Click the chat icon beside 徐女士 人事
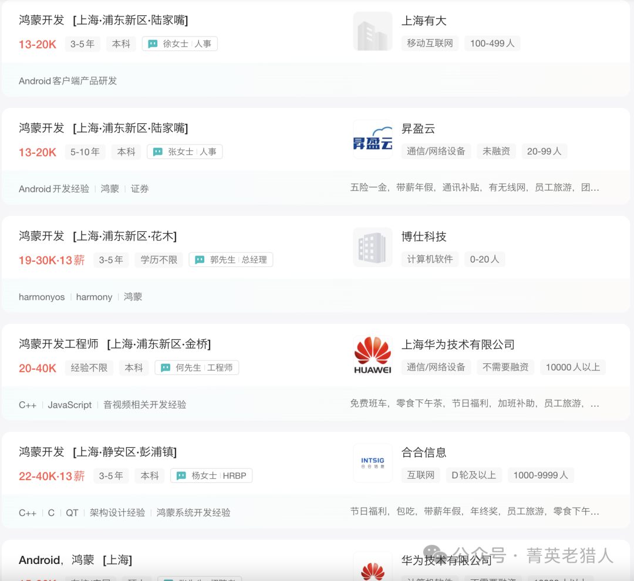 click(x=153, y=43)
